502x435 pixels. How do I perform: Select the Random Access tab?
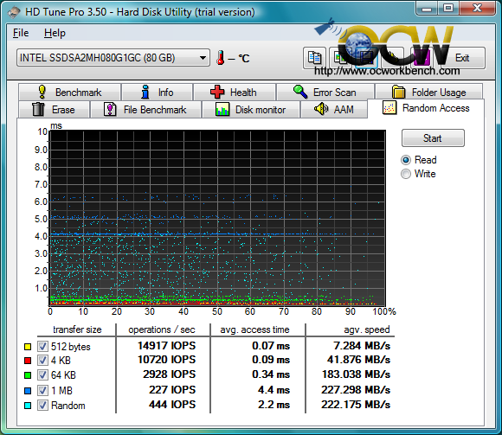click(426, 108)
